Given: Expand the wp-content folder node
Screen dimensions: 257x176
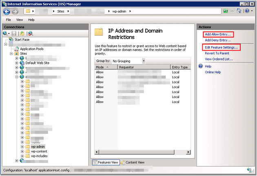Looking at the screenshot, I should pos(22,151).
